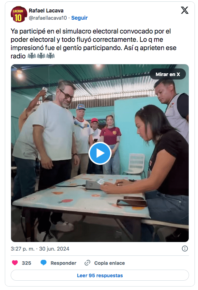Viewport: 198px width, 290px height.
Task: Click Copia enlace text
Action: [x=110, y=263]
